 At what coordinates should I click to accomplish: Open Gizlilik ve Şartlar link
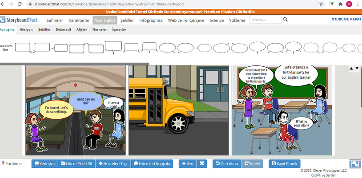click(x=323, y=175)
